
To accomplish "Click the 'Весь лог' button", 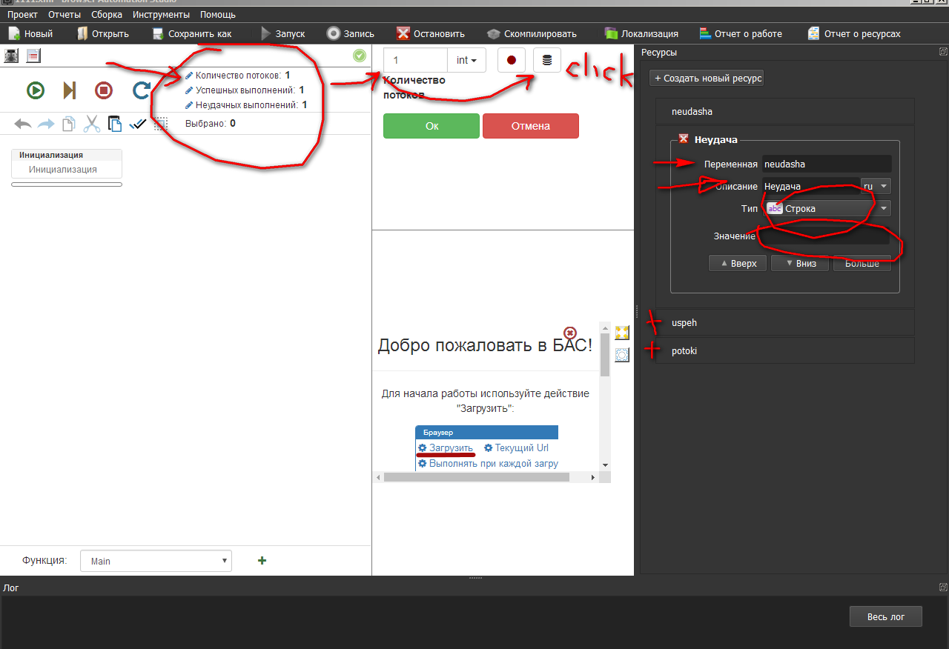I will point(886,616).
